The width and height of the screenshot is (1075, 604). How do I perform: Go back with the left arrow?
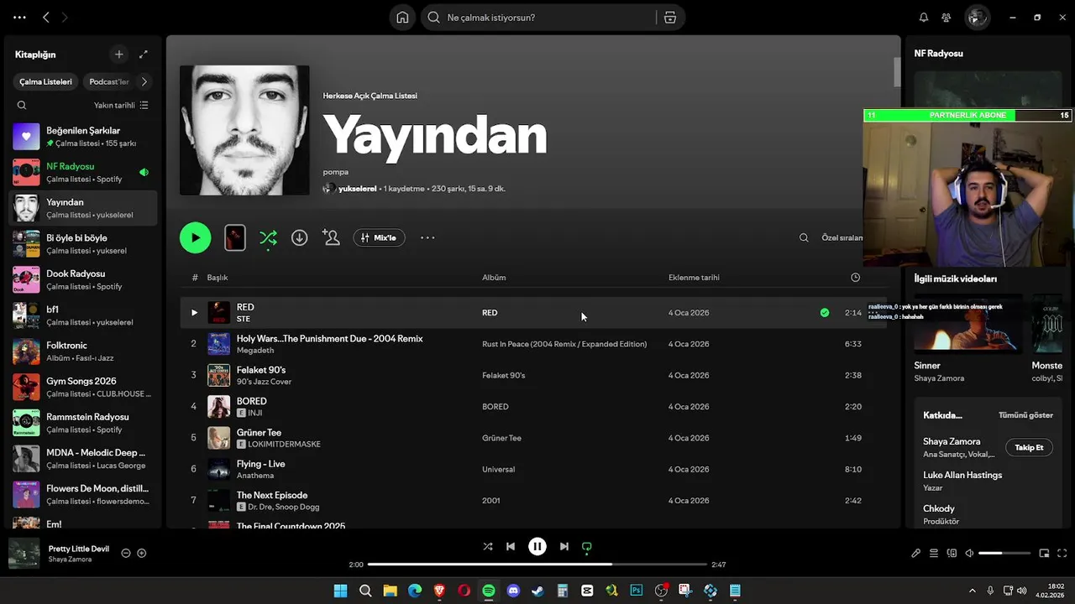pos(46,17)
